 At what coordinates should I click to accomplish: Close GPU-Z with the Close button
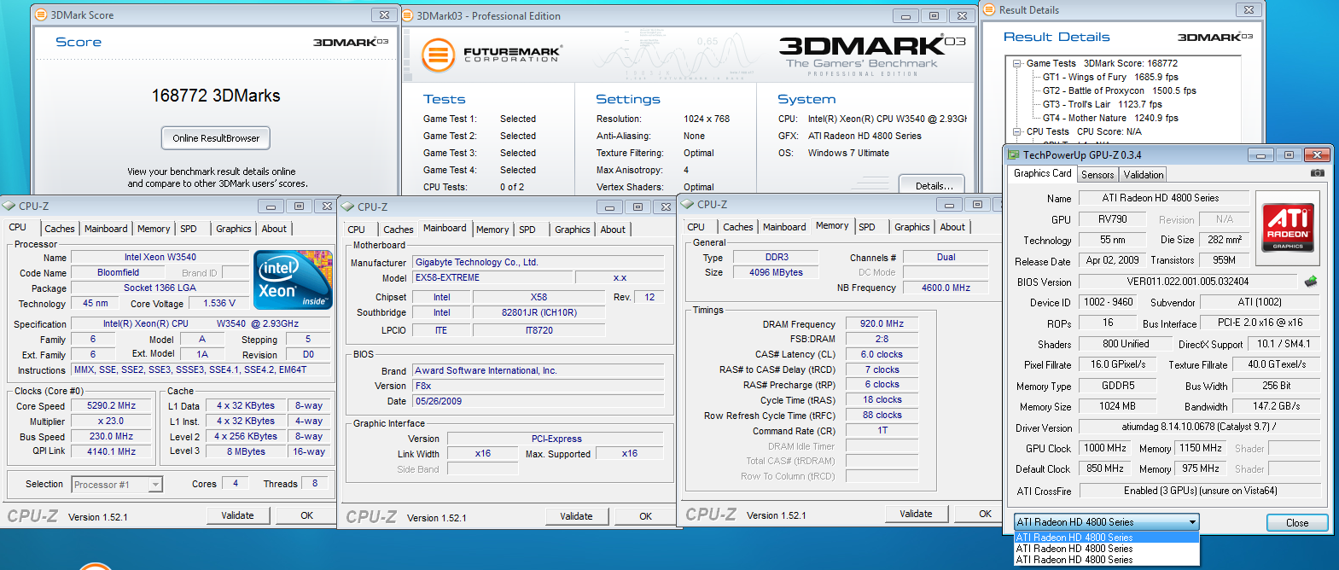(x=1297, y=523)
